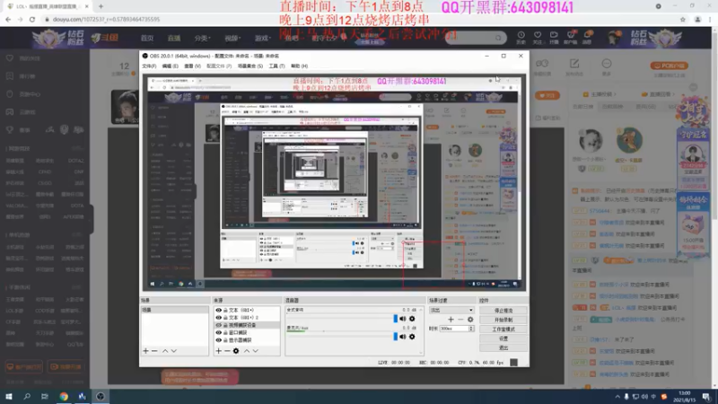
Task: Open the Douyu follow heart icon in header
Action: (538, 37)
